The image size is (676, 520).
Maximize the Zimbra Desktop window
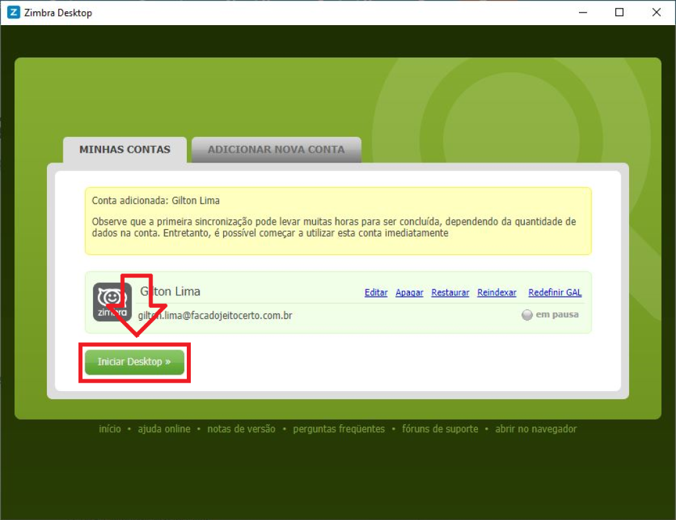pos(619,13)
